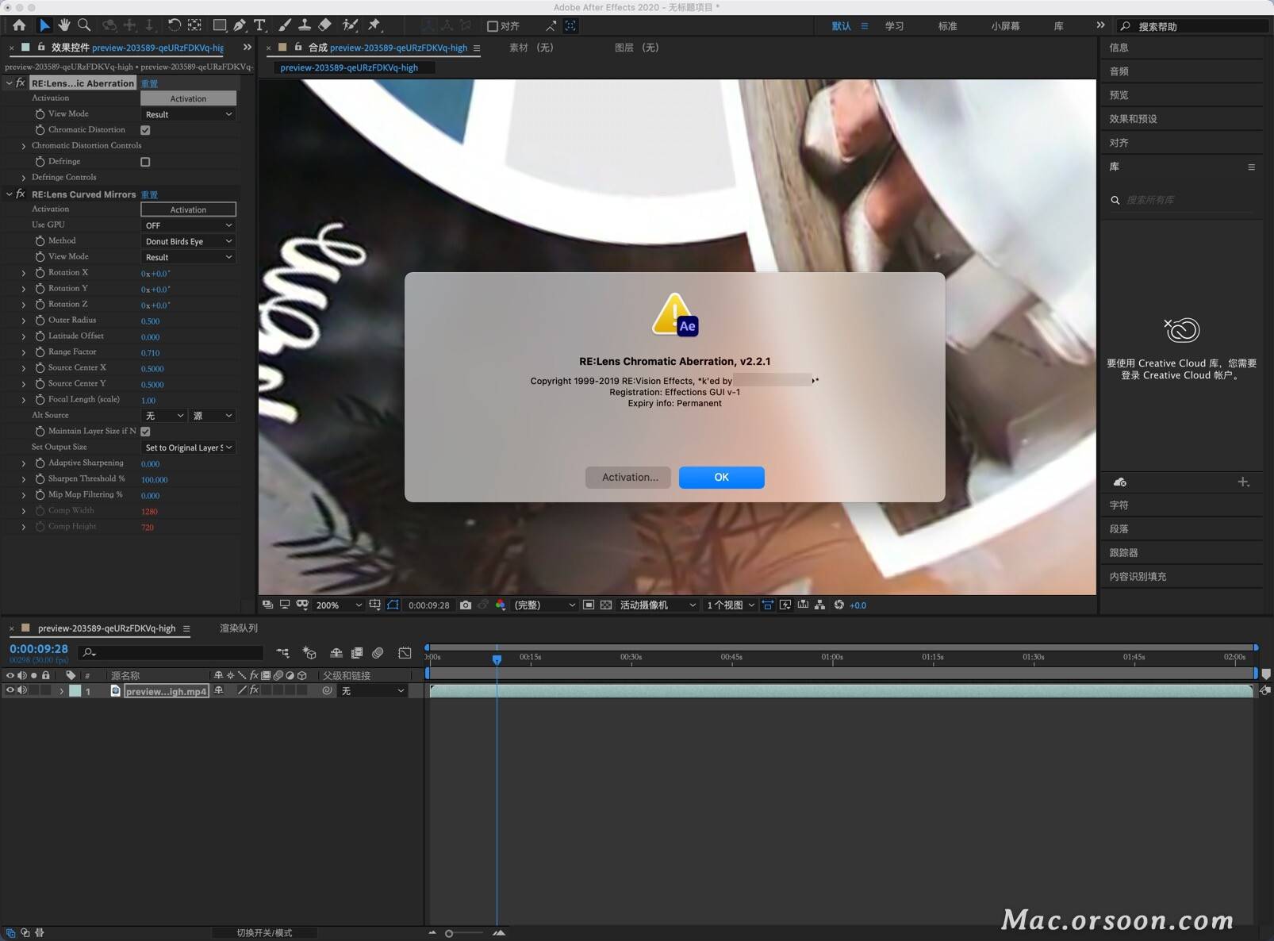Select the Horizontal Type tool
Screen dimensions: 1274x941
tap(259, 25)
